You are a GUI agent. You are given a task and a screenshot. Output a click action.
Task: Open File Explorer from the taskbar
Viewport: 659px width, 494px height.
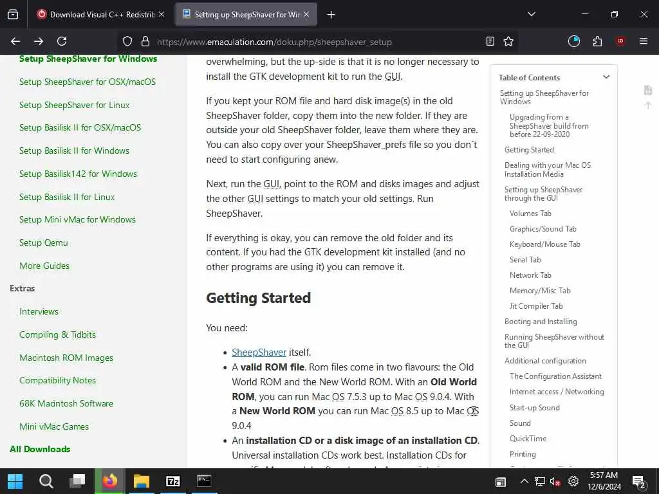tap(142, 481)
